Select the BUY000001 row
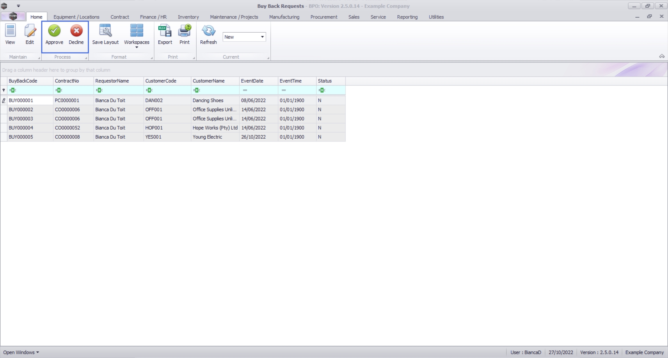 pos(173,100)
